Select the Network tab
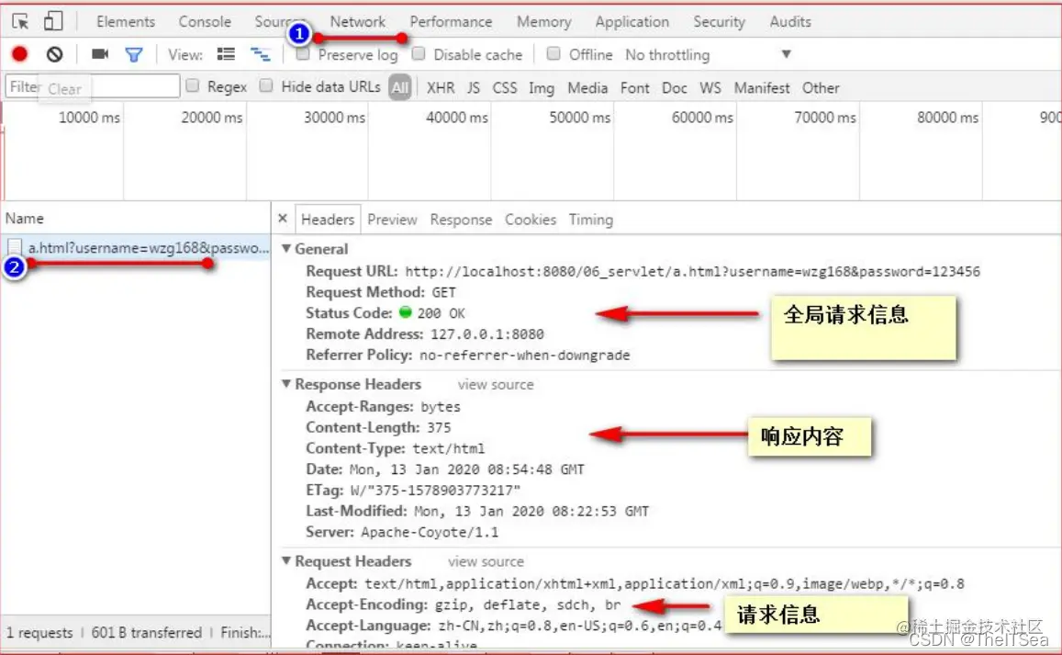 [358, 22]
